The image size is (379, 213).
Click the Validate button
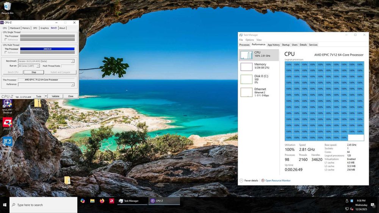pos(55,96)
